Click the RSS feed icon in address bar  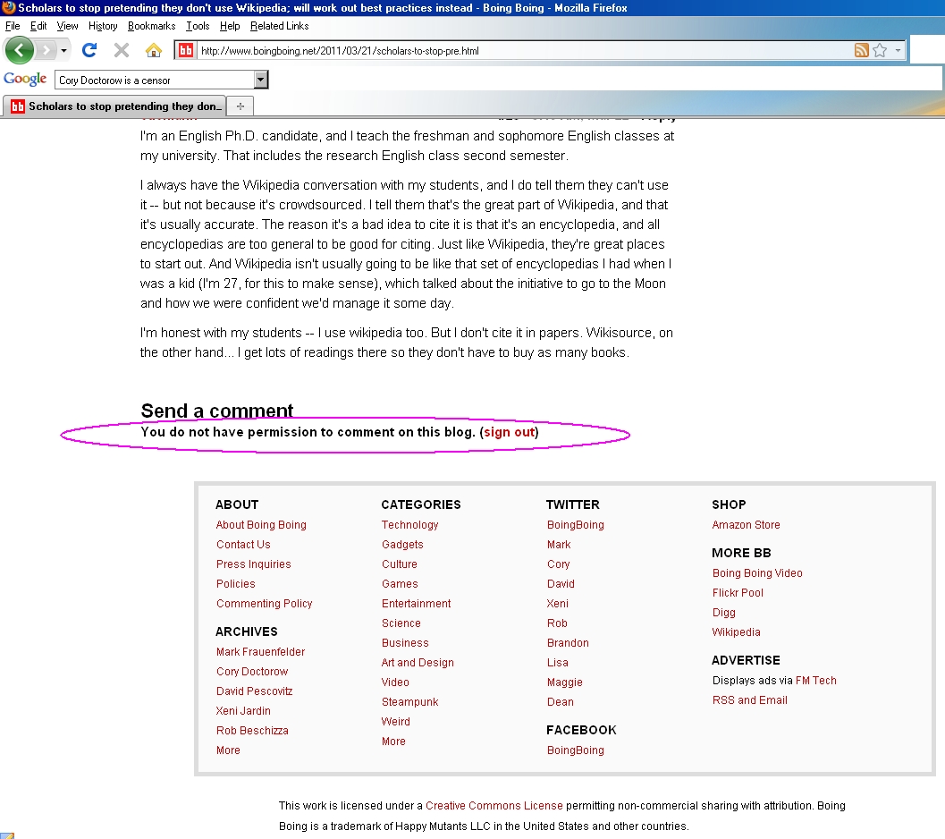click(861, 51)
